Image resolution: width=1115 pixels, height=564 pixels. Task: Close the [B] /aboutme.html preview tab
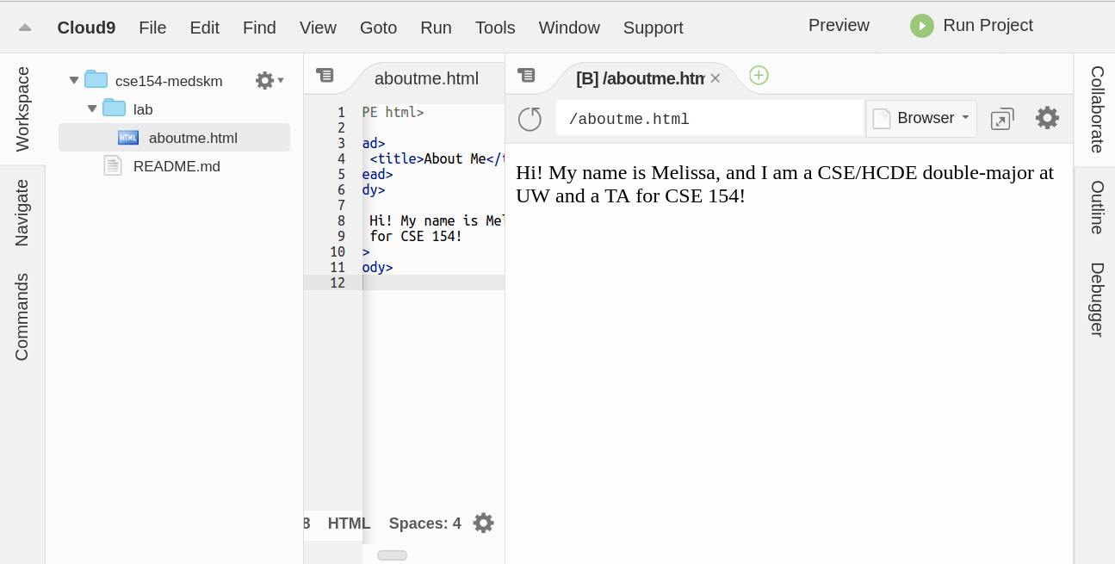click(x=715, y=78)
